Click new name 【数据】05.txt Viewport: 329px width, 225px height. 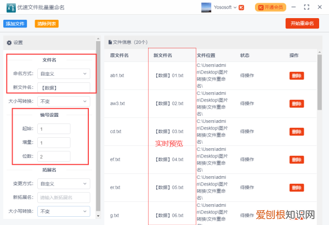click(169, 187)
